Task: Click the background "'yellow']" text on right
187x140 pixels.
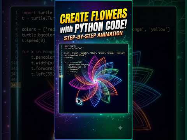Action: click(x=160, y=30)
